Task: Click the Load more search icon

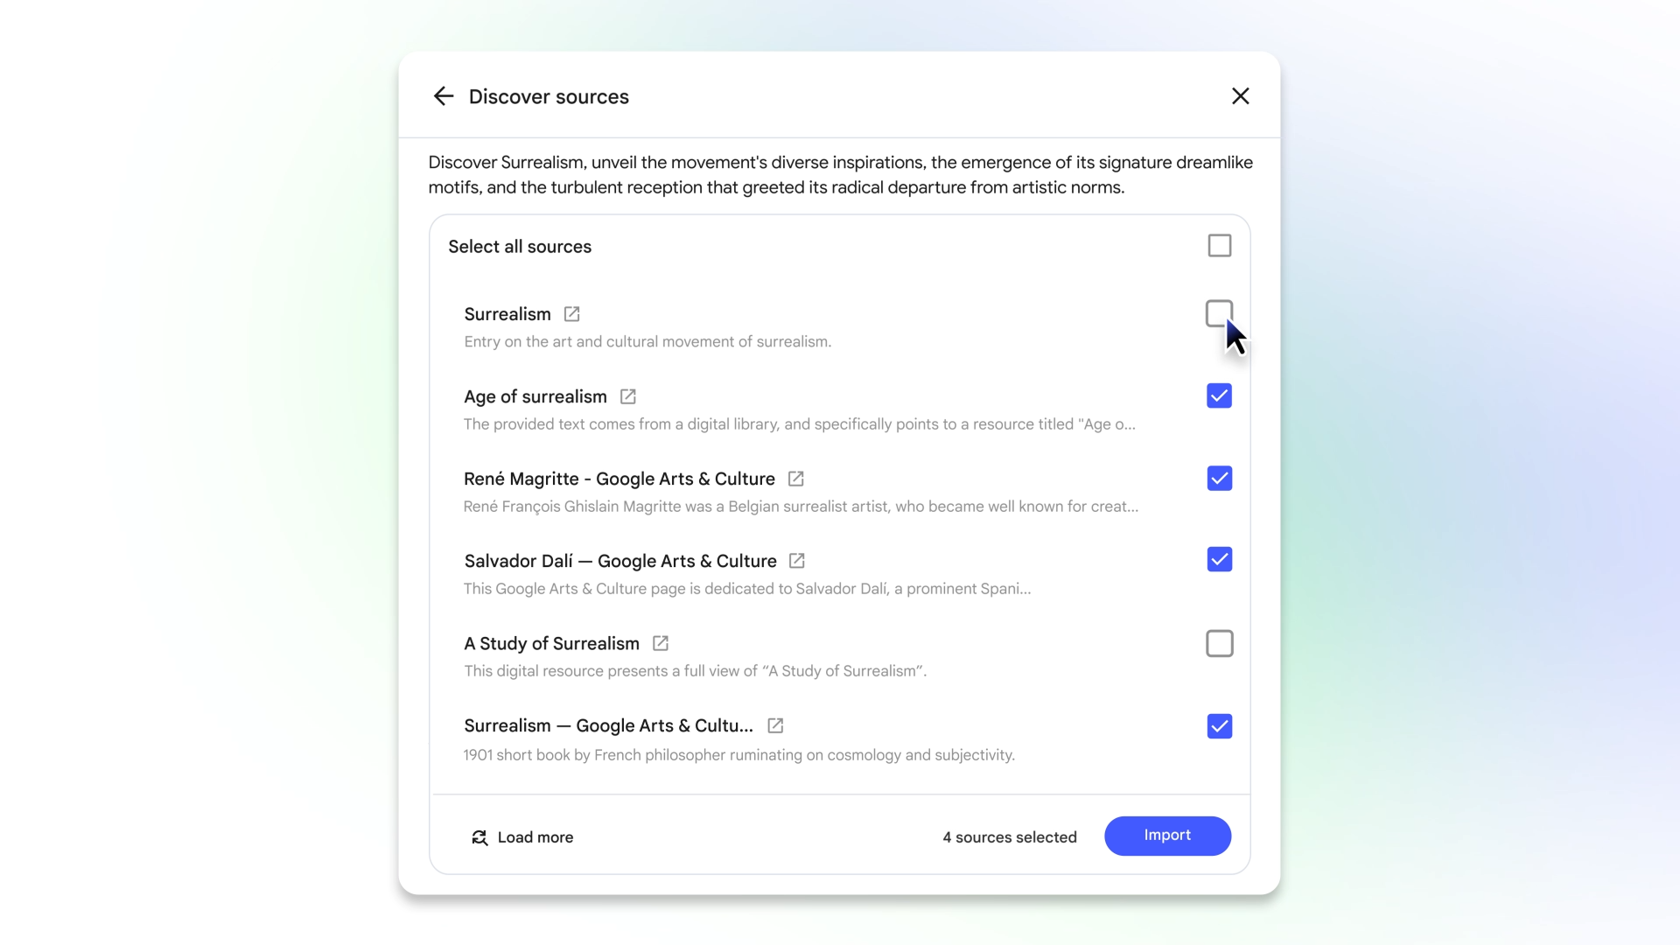Action: [479, 837]
